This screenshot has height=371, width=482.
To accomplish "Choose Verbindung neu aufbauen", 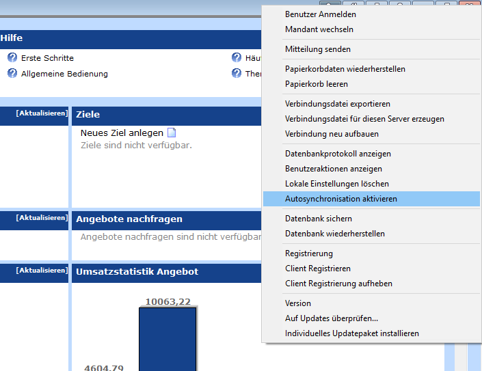I will 371,134.
